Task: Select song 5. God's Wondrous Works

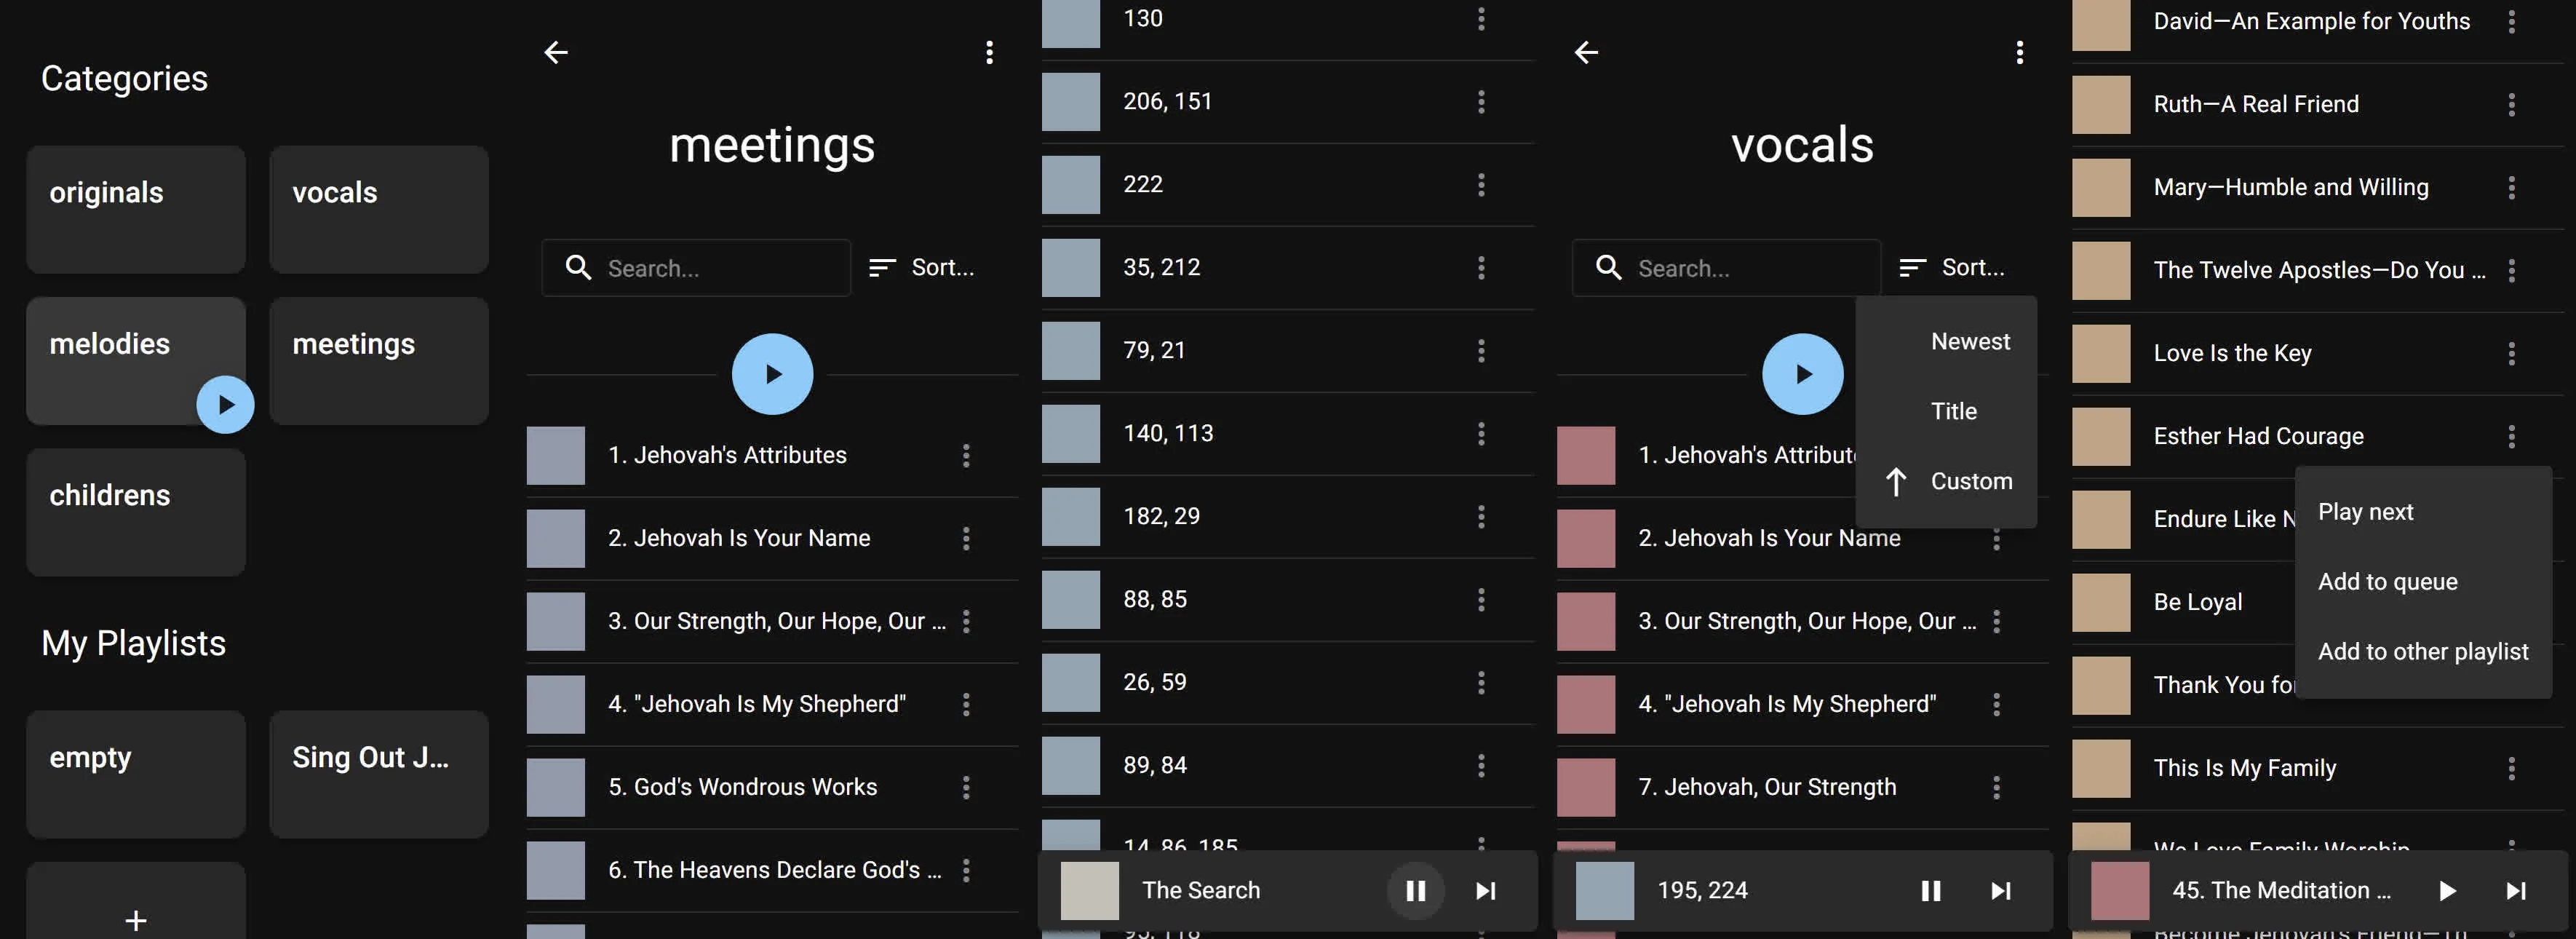Action: [772, 787]
